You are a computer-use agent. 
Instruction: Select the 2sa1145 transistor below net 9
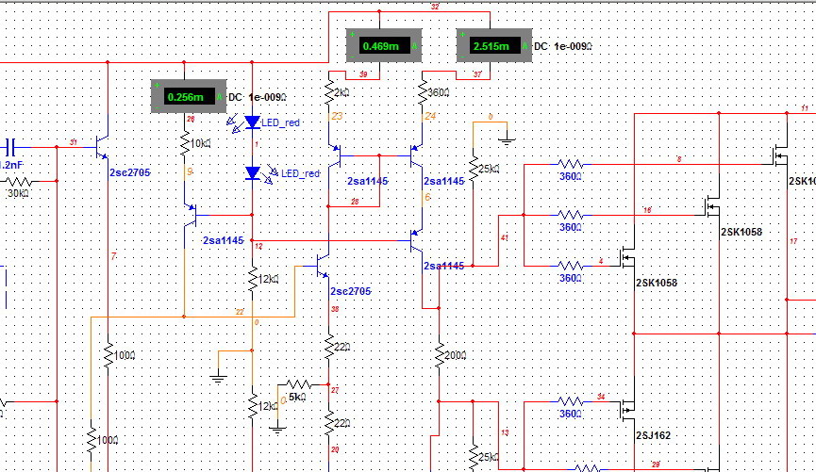[190, 215]
